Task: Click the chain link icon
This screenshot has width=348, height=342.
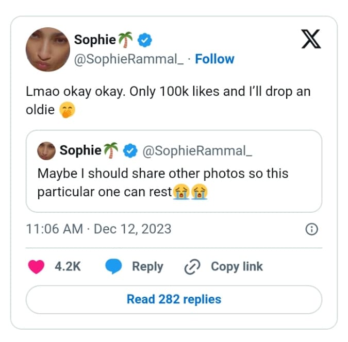Action: [x=192, y=267]
